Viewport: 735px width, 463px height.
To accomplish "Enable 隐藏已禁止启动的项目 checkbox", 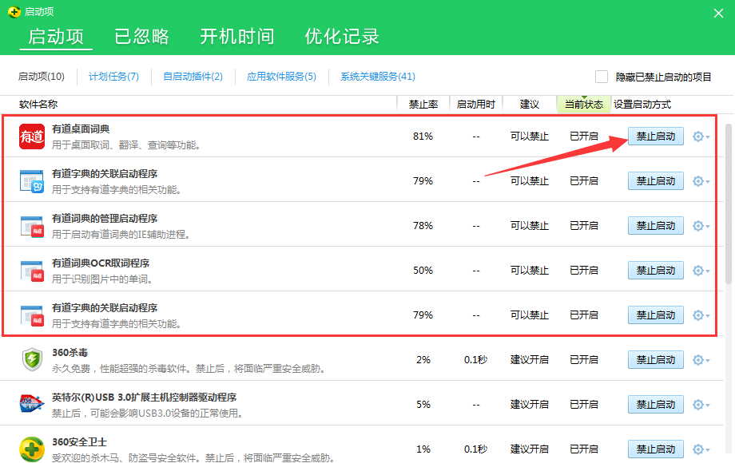I will tap(602, 76).
